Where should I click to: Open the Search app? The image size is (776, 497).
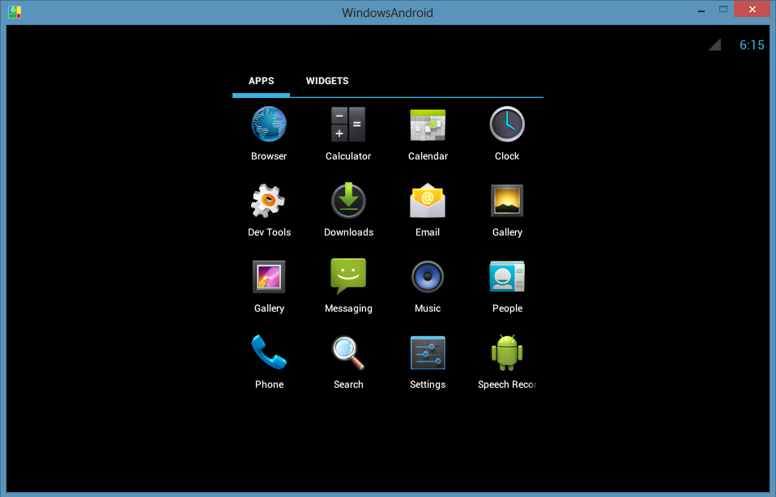(348, 353)
